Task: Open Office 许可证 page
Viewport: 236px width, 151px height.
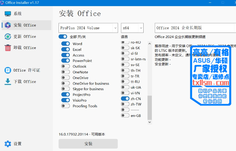Action: 27,70
